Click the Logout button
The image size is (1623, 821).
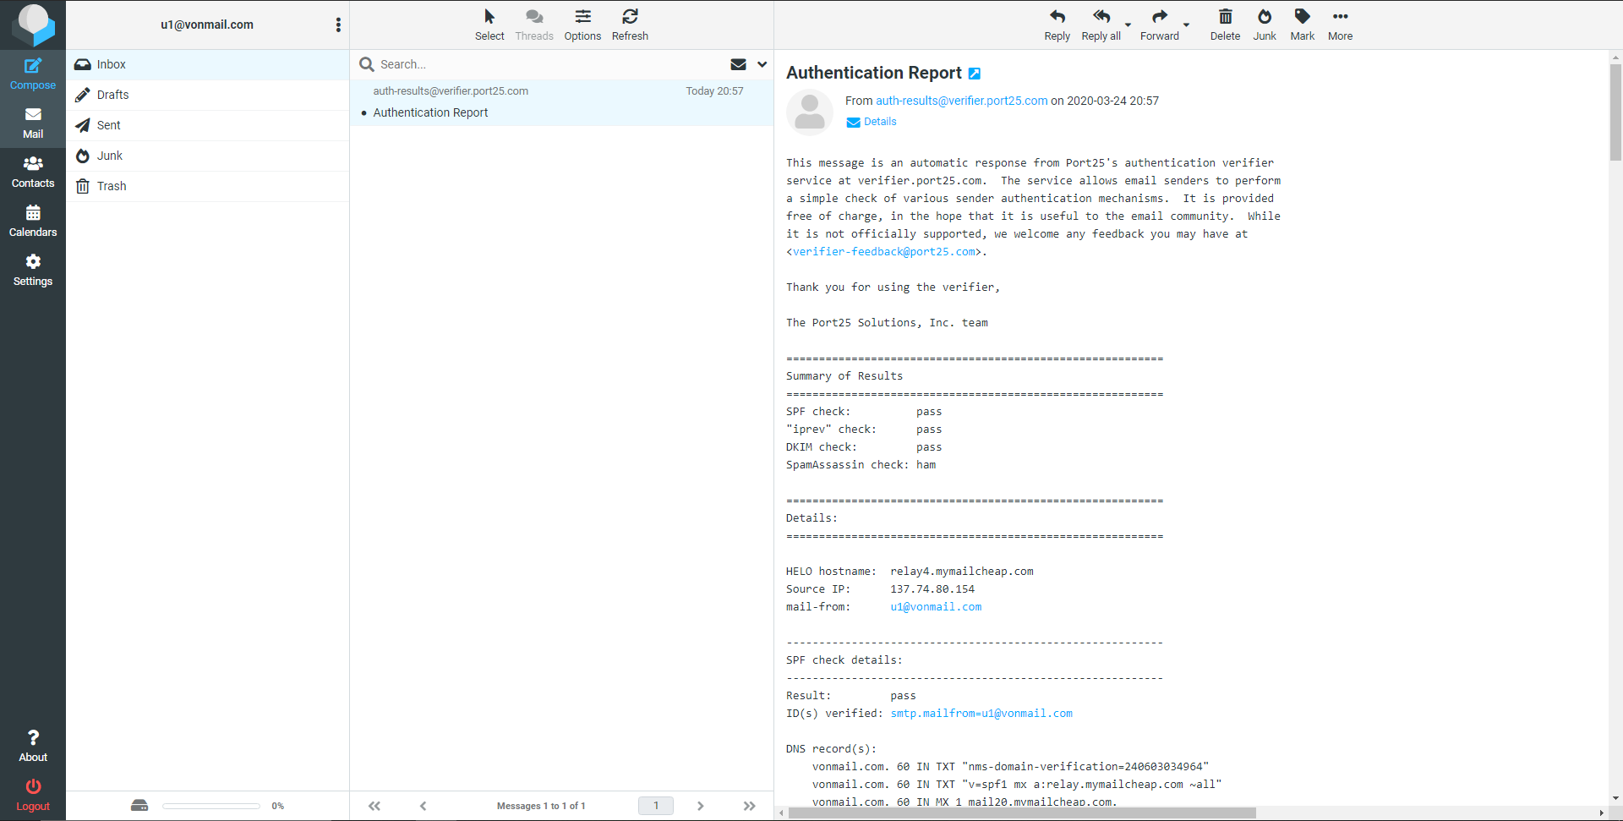pos(33,795)
